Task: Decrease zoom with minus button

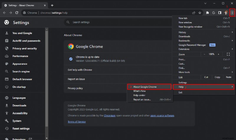Action: pyautogui.click(x=204, y=54)
